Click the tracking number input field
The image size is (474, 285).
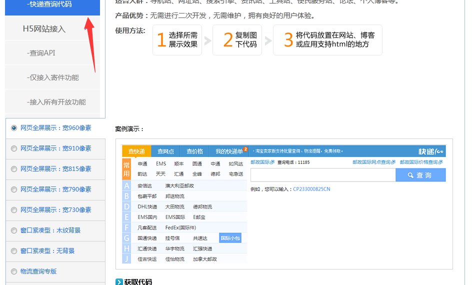point(322,175)
